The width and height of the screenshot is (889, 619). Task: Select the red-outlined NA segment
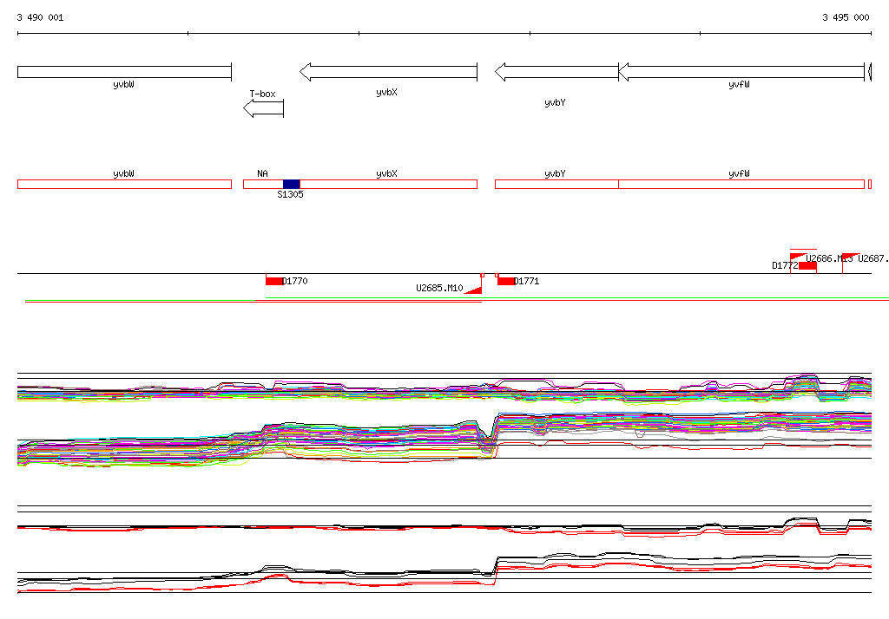(263, 184)
